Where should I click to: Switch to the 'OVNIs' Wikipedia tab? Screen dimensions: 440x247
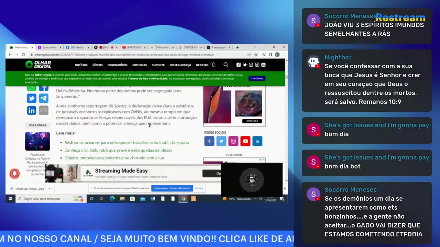coord(162,47)
